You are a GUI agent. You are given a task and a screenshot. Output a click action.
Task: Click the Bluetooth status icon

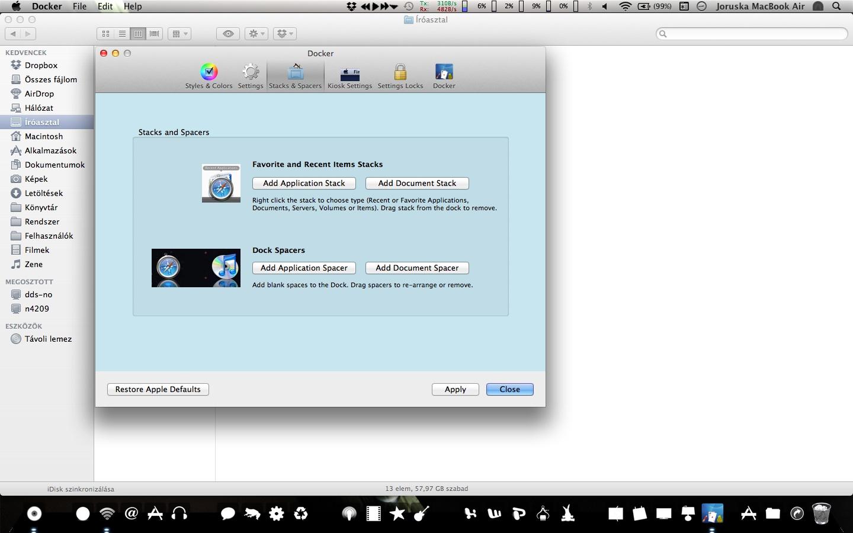pos(589,6)
